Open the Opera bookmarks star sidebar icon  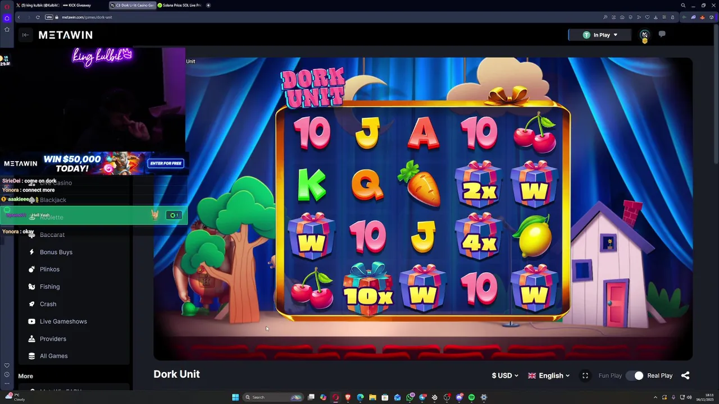coord(7,29)
